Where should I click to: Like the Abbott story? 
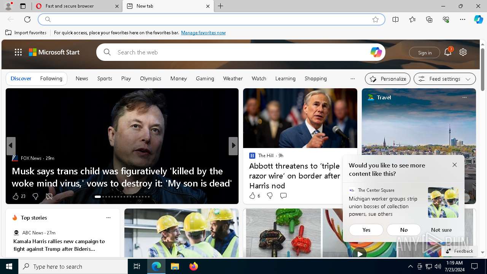252,196
